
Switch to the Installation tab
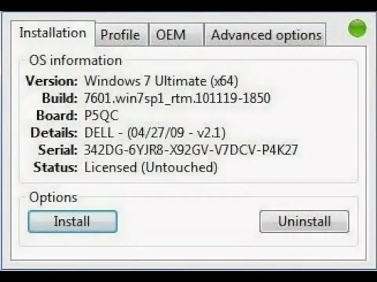pos(53,33)
